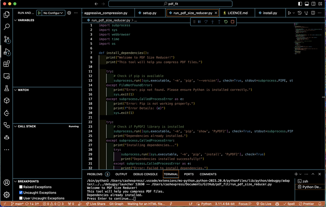The height and width of the screenshot is (207, 326).
Task: Switch to LICENCE.md tab
Action: click(x=237, y=13)
